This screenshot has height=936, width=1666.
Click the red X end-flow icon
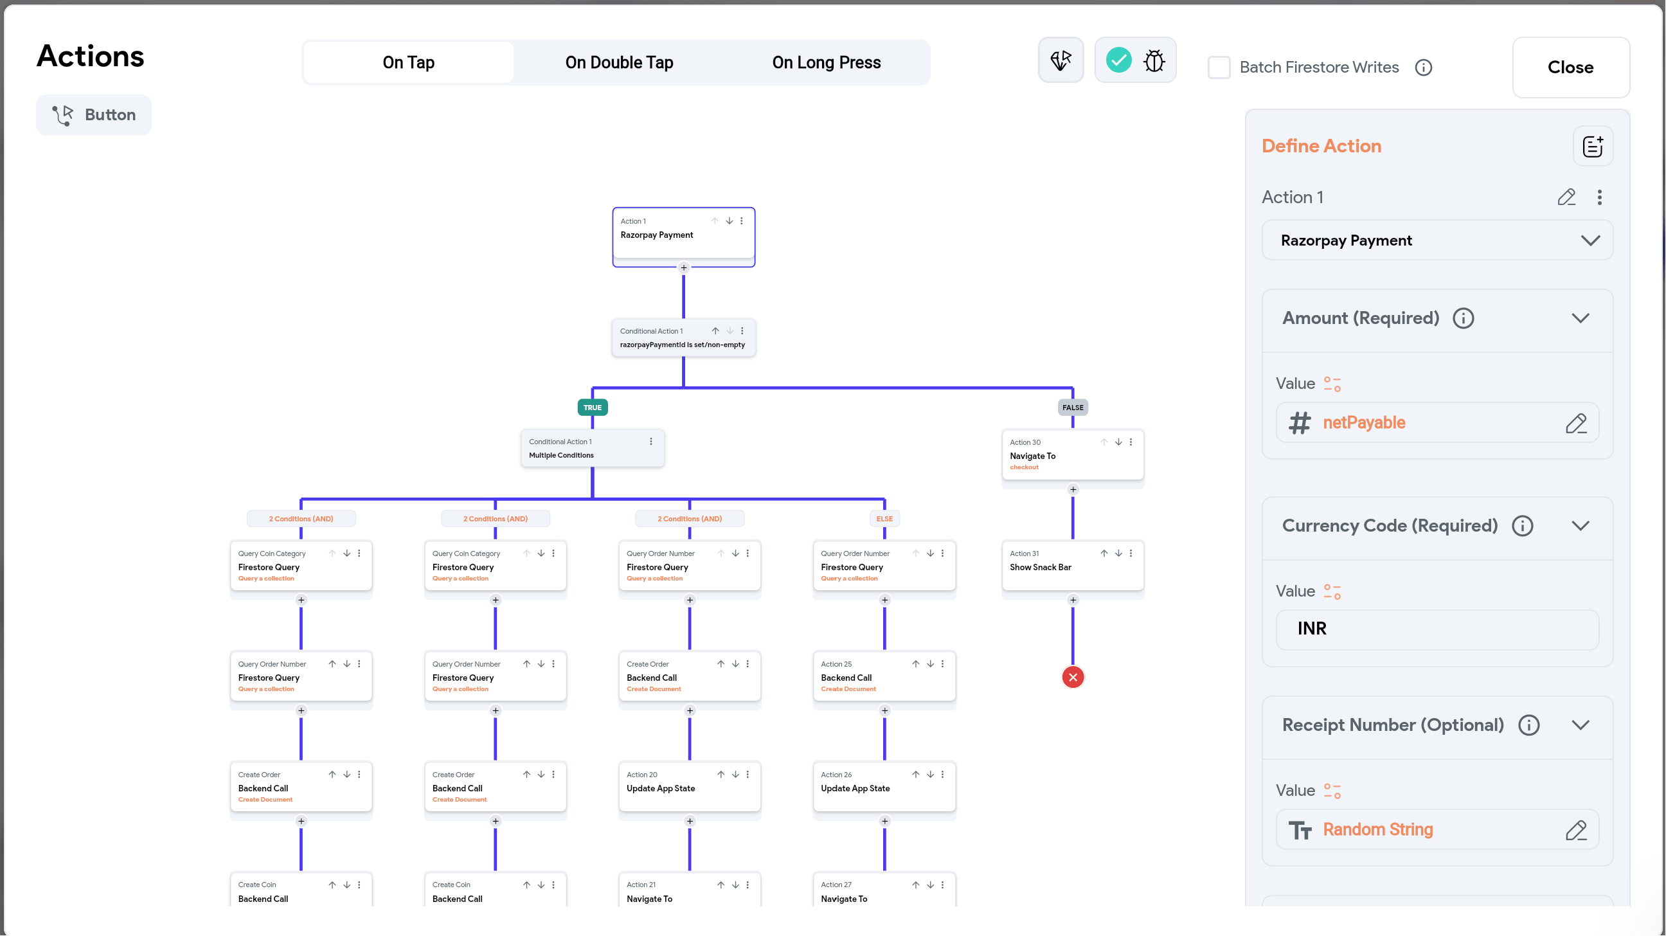click(1072, 678)
